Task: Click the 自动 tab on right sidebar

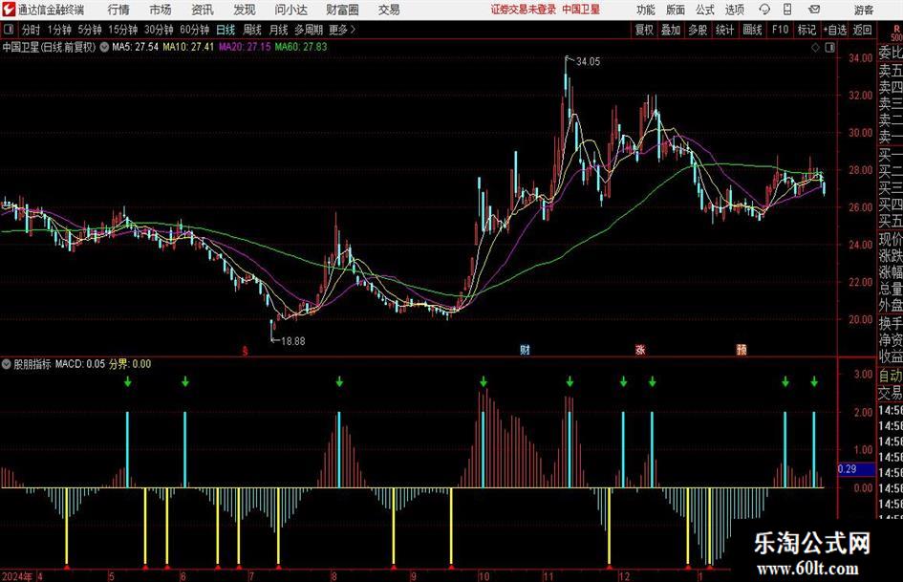Action: point(891,376)
